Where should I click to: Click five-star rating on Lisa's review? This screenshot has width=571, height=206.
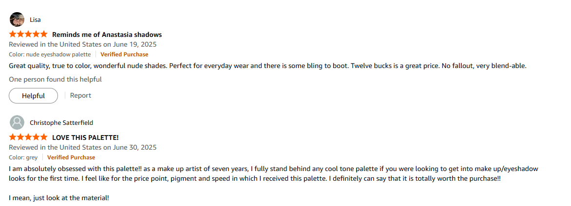28,34
